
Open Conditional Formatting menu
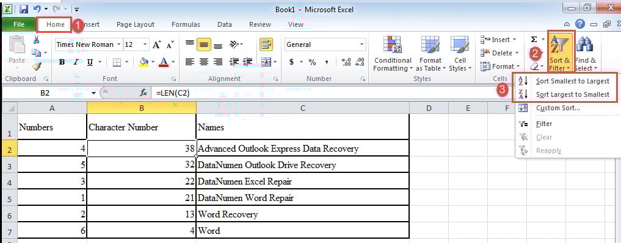coord(393,54)
